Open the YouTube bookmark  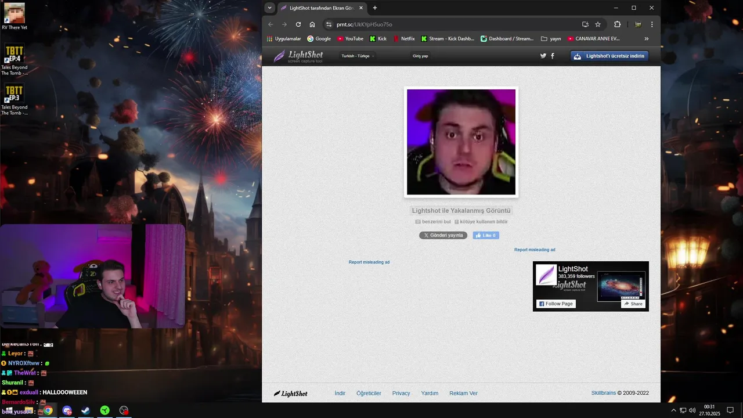[x=350, y=39]
